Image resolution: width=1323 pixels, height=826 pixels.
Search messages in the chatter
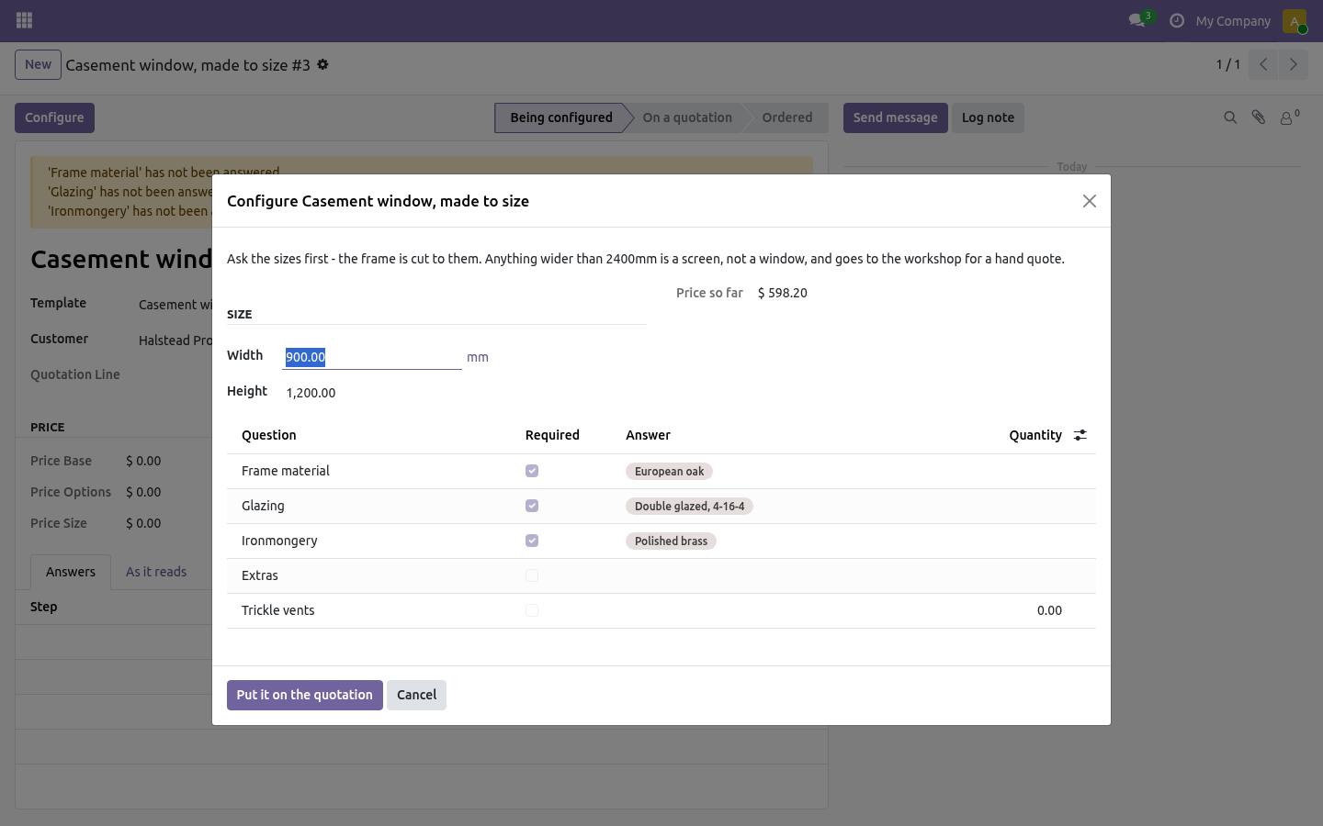click(1230, 117)
